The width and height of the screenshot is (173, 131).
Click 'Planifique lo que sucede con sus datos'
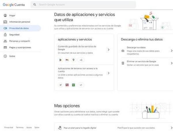pyautogui.click(x=136, y=128)
